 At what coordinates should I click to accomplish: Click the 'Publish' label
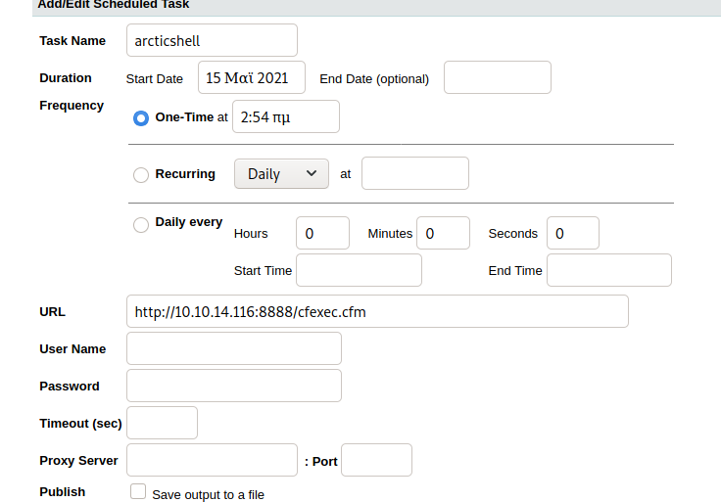coord(63,492)
